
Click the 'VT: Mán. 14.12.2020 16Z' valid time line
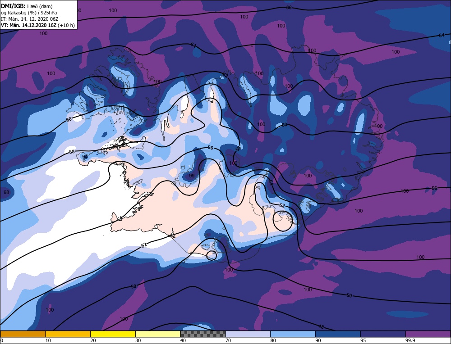point(28,25)
